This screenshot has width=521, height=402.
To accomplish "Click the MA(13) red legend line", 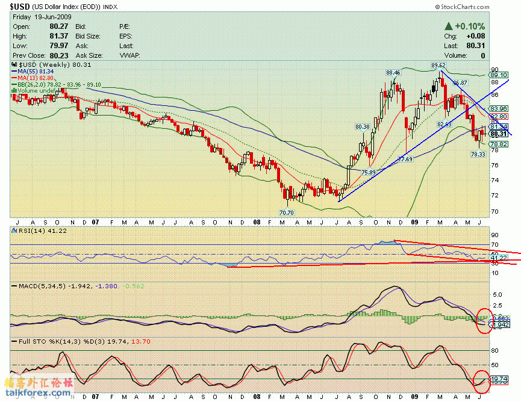I will [14, 78].
